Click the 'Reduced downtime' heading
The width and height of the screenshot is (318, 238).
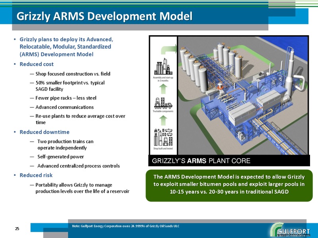45,132
